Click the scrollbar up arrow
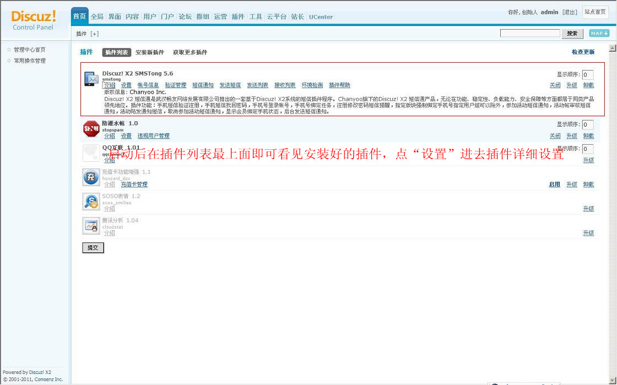 click(612, 48)
